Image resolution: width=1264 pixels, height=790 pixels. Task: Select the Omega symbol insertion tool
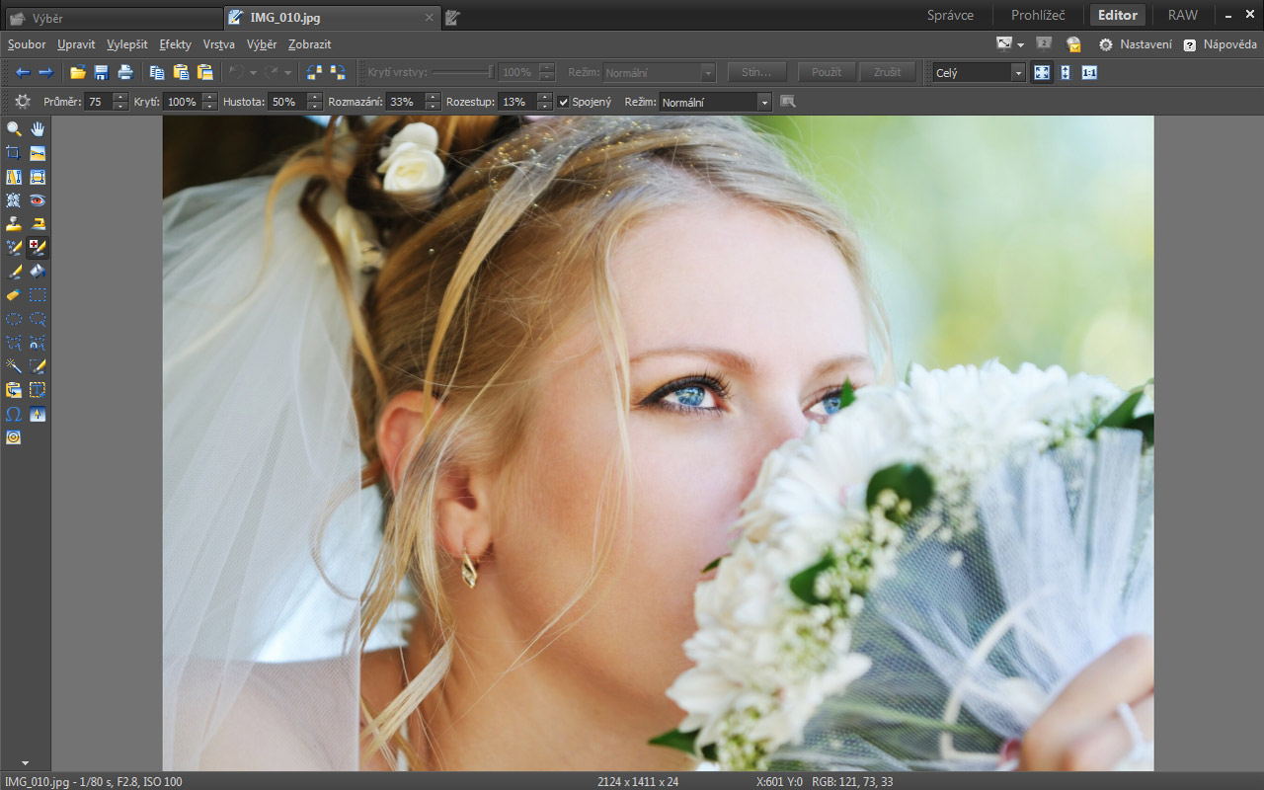tap(14, 414)
